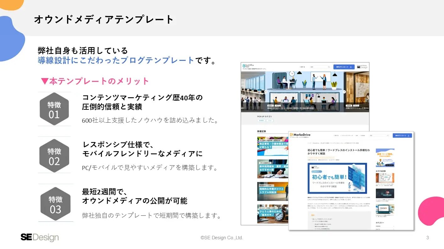Click the 初心者でも簡単! hero image

[337, 178]
